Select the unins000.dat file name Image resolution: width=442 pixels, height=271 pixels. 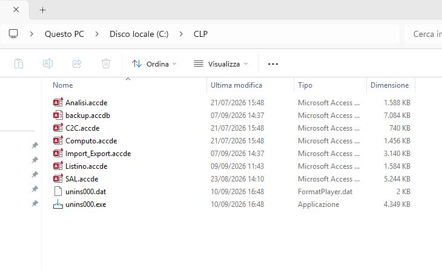click(x=86, y=192)
